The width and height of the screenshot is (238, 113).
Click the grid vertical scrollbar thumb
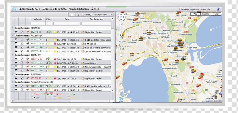[x=112, y=24]
